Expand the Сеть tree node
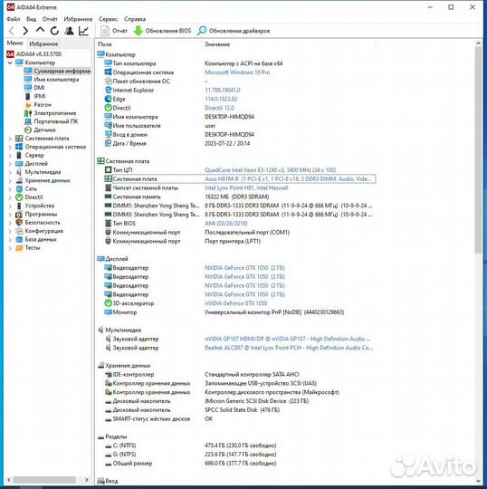Screen dimensions: 487x489 tap(10, 189)
